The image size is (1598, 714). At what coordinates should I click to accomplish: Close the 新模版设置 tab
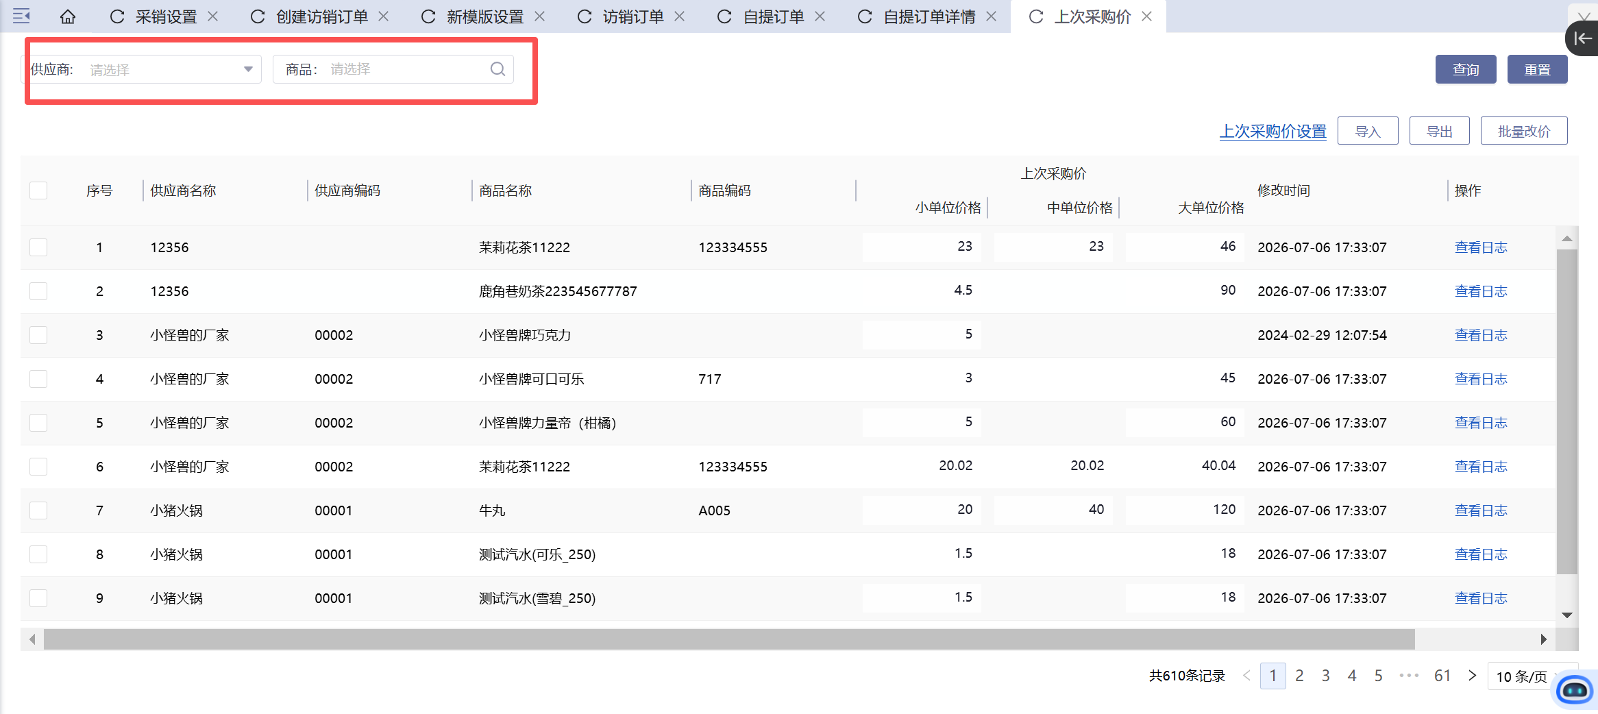[x=540, y=16]
